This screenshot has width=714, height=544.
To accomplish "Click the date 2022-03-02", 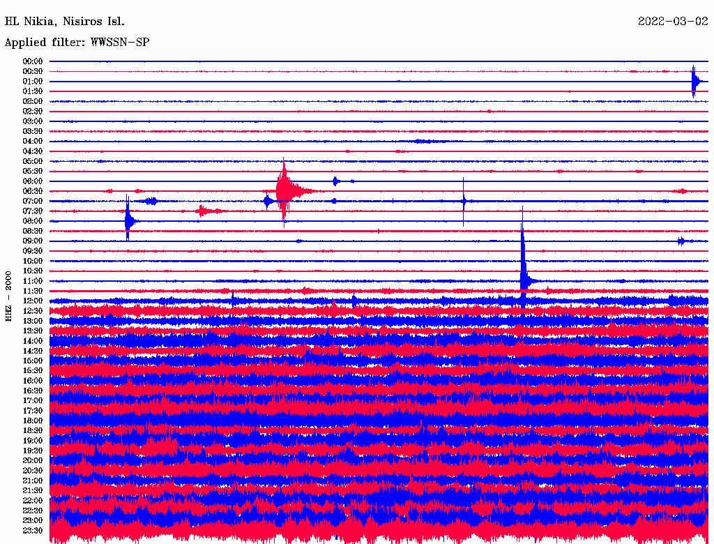I will pos(672,22).
